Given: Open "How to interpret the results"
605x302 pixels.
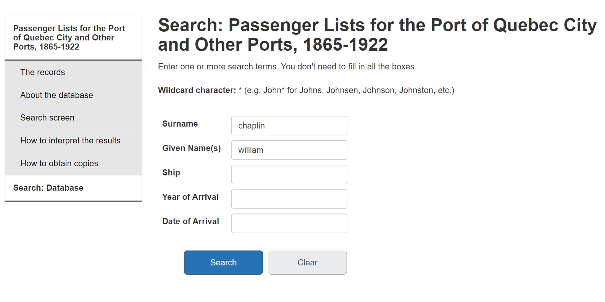Looking at the screenshot, I should point(70,141).
